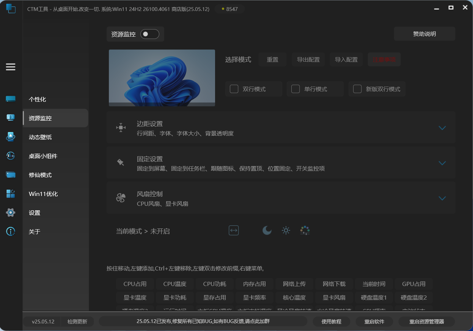Click the Win11优化 sidebar icon

pyautogui.click(x=11, y=194)
